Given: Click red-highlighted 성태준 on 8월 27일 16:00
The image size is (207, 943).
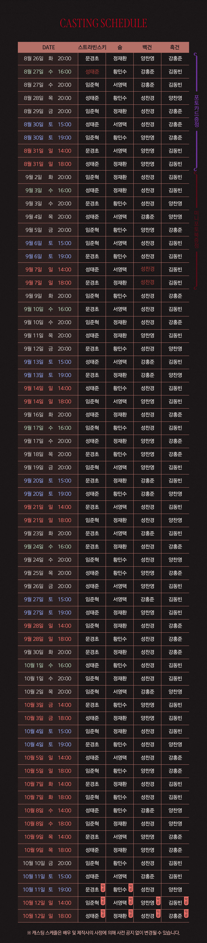Looking at the screenshot, I should (x=92, y=71).
